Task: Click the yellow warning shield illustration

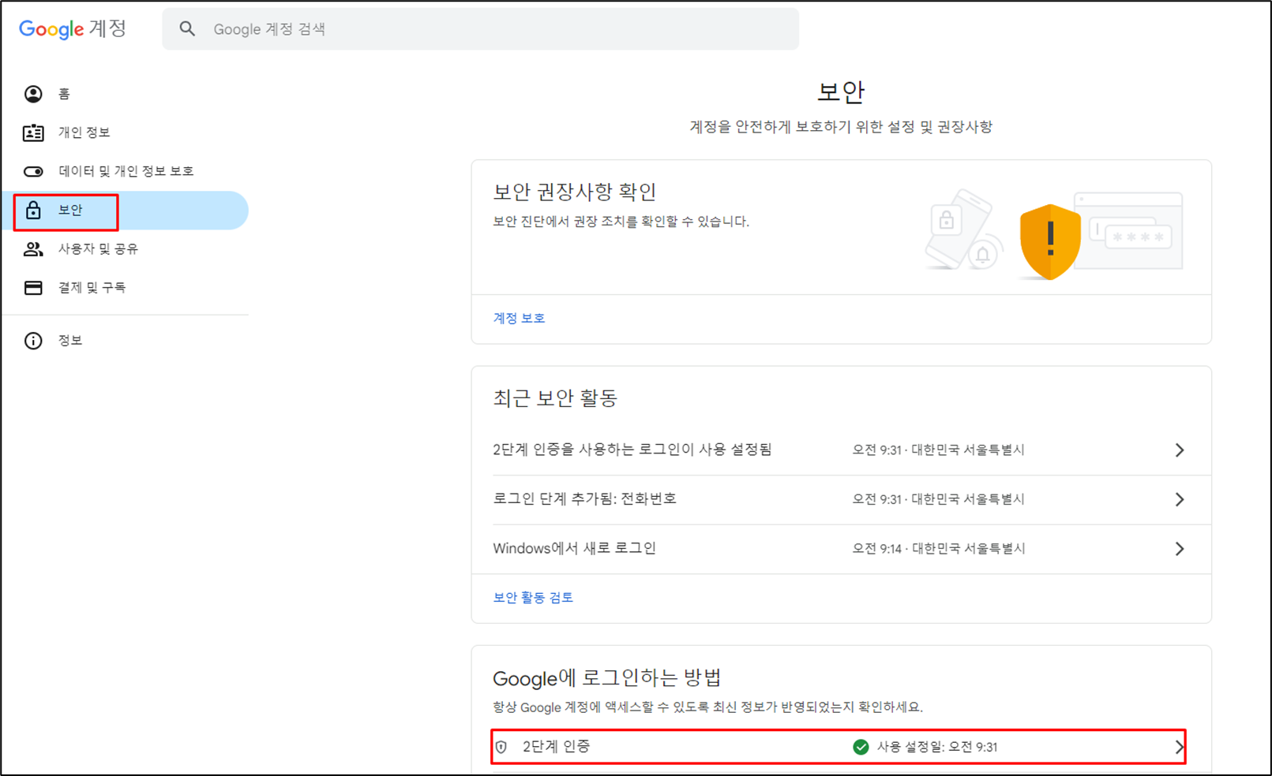Action: click(x=1050, y=242)
